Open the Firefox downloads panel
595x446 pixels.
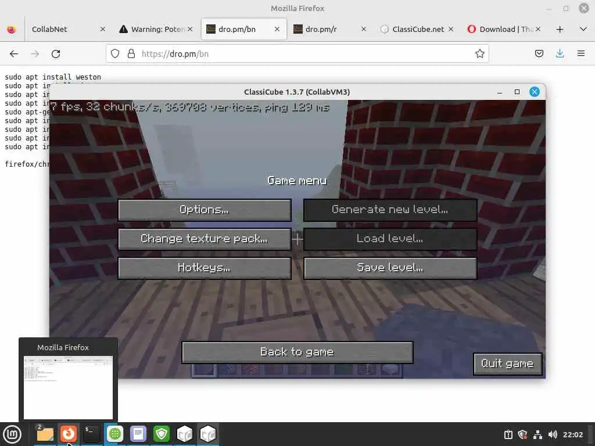(560, 54)
